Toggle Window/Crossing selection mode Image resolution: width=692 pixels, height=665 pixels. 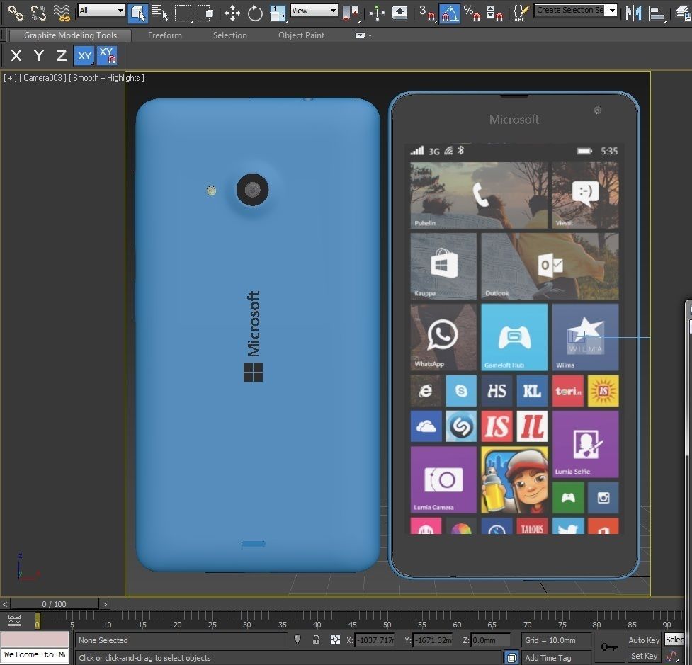click(x=205, y=13)
